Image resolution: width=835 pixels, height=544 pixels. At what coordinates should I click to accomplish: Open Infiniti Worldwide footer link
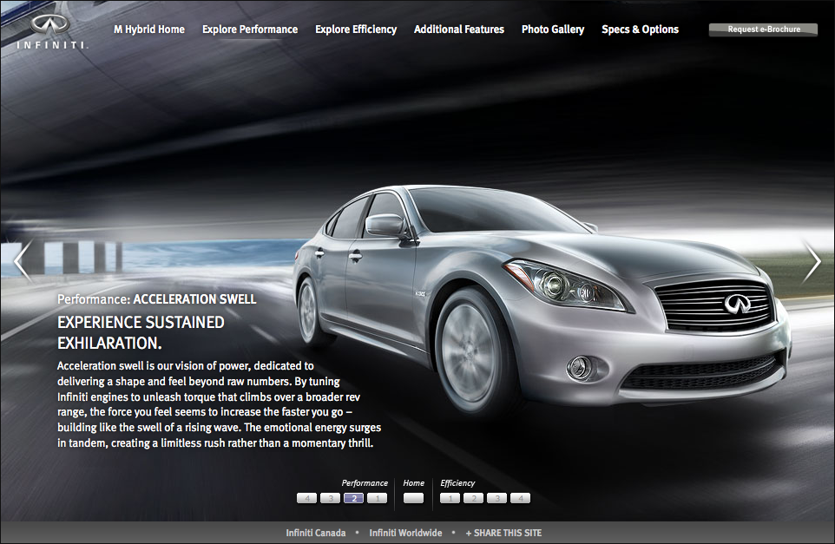pos(406,533)
